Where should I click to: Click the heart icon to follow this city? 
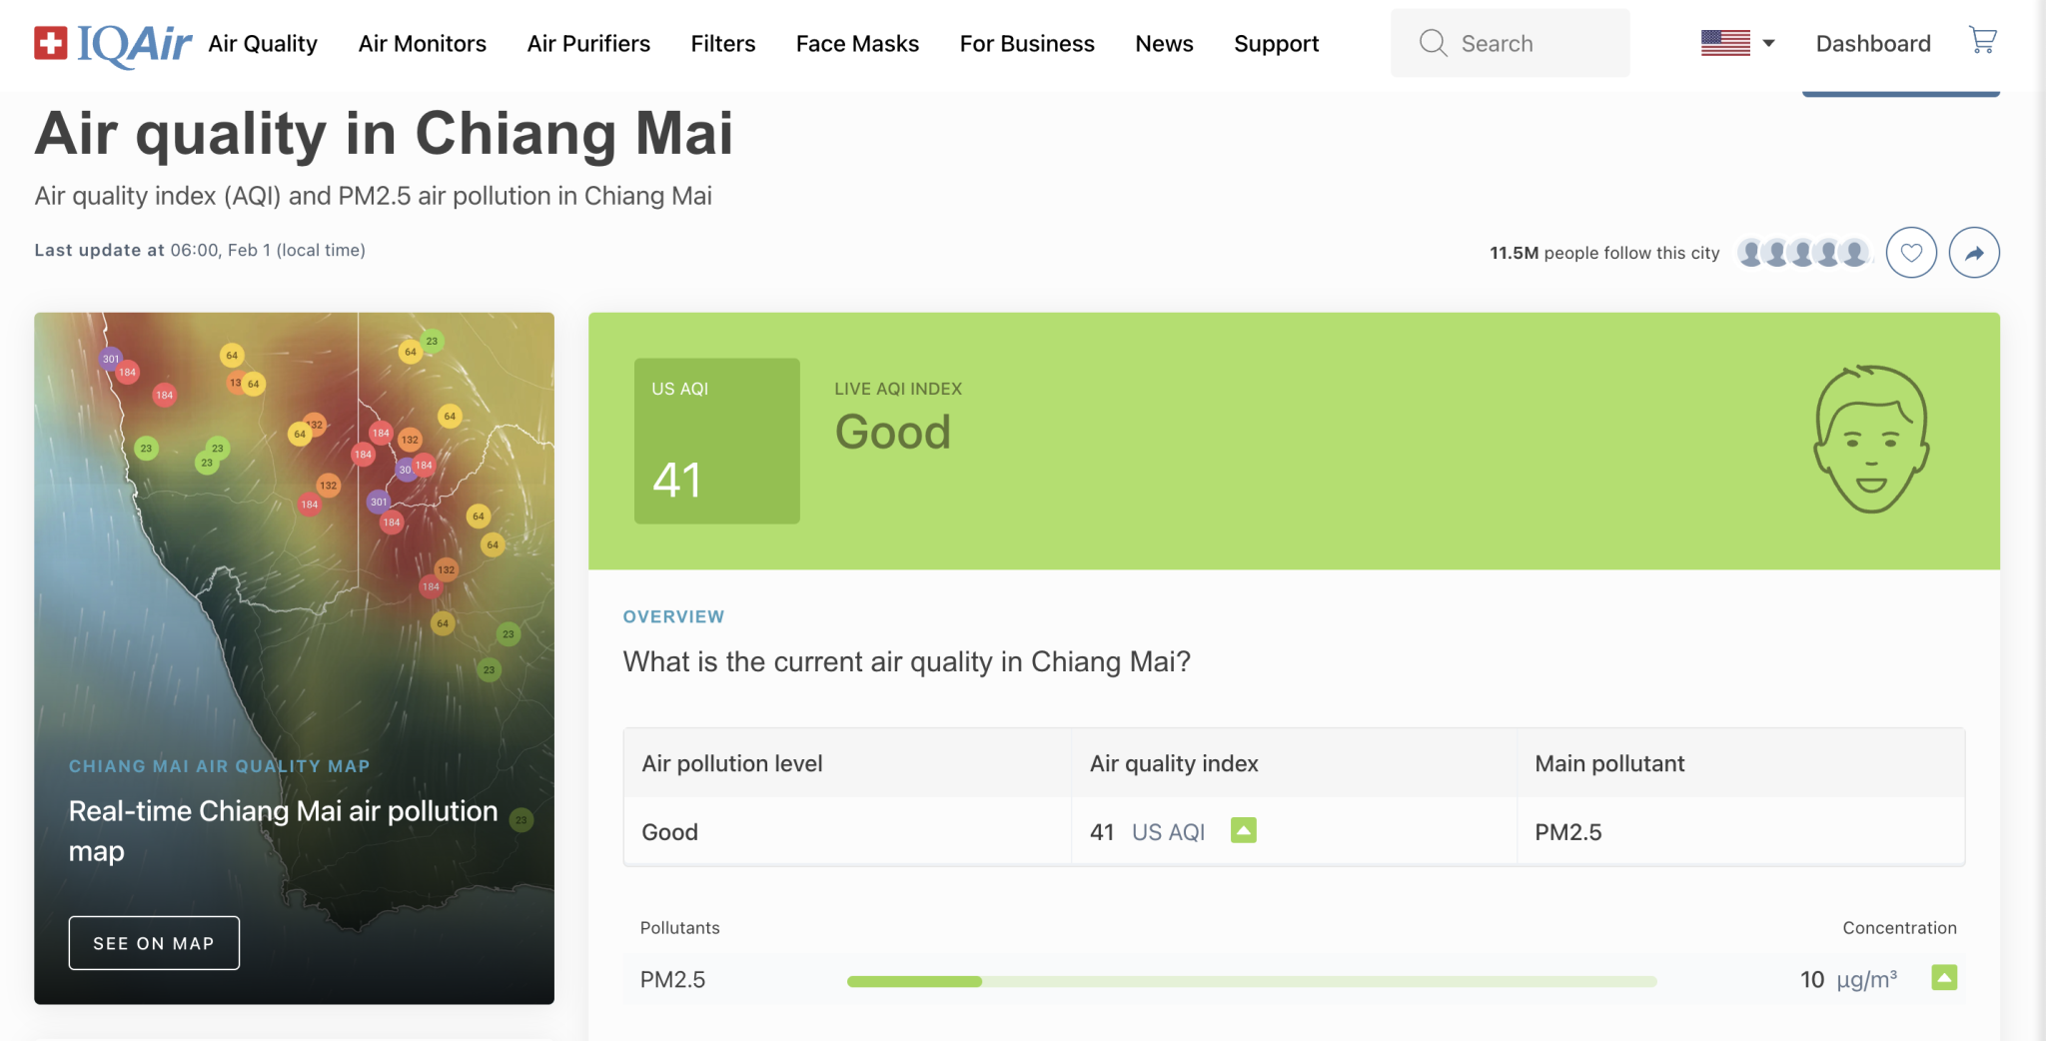click(1911, 253)
